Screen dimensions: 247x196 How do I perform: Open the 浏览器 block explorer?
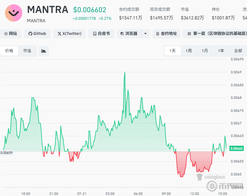point(129,33)
